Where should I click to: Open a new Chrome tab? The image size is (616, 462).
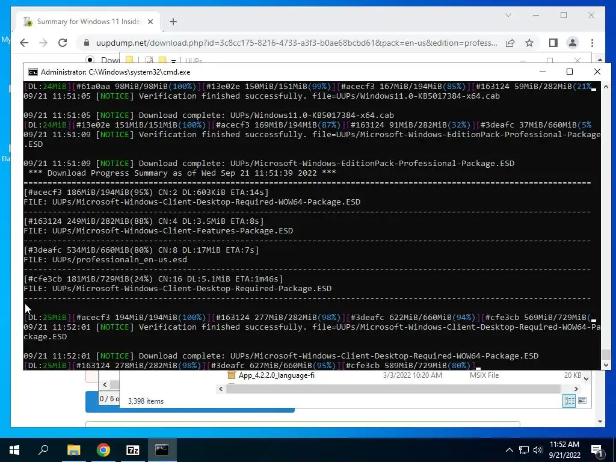[173, 22]
